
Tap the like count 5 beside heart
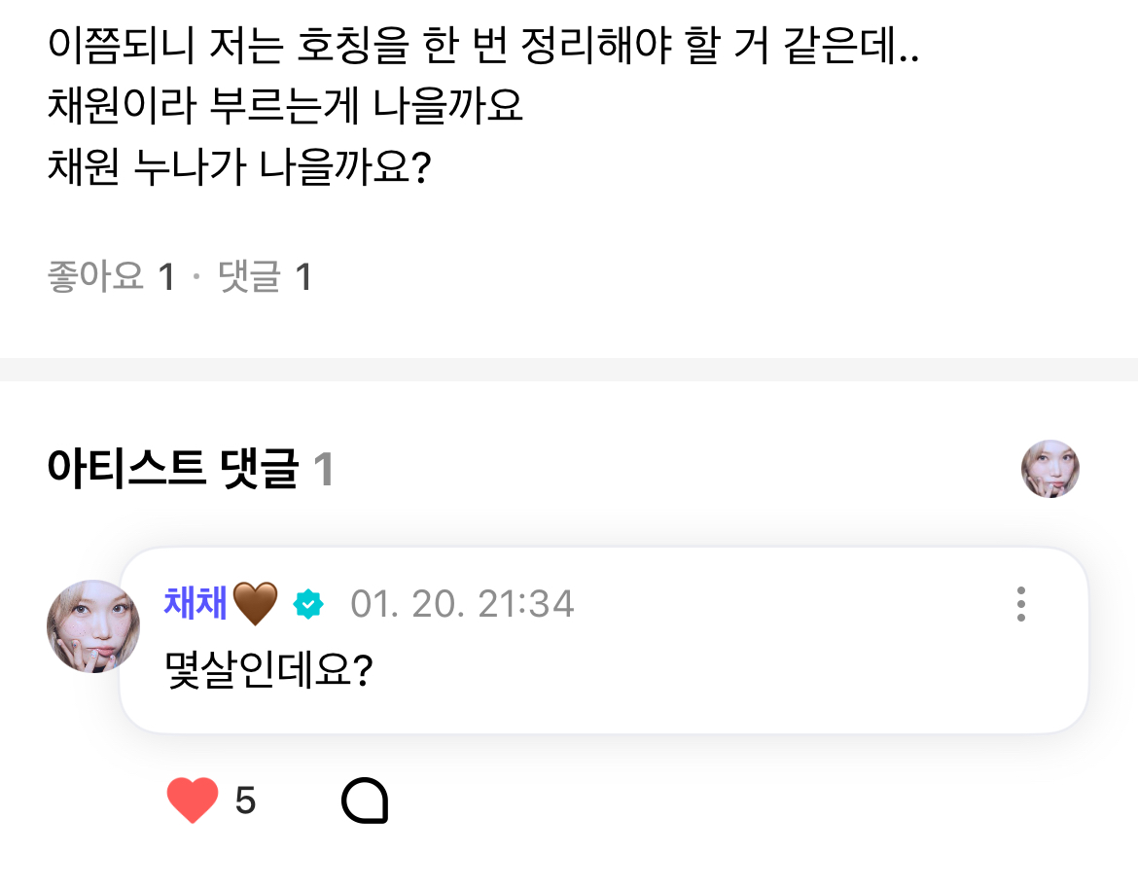pos(245,801)
